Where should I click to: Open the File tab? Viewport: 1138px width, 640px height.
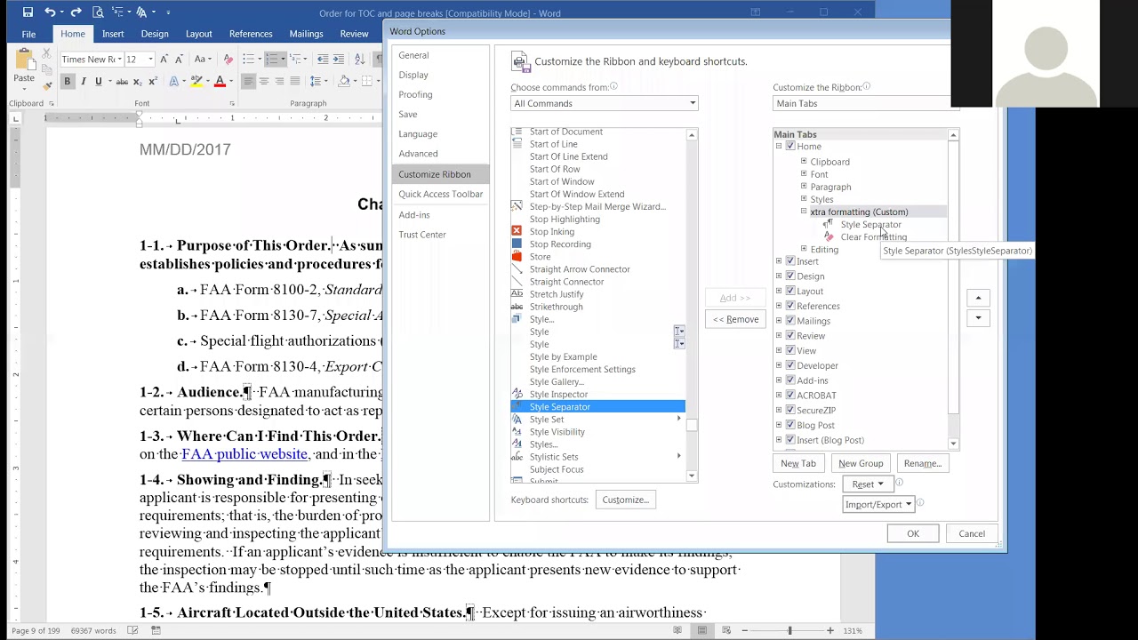pos(28,34)
